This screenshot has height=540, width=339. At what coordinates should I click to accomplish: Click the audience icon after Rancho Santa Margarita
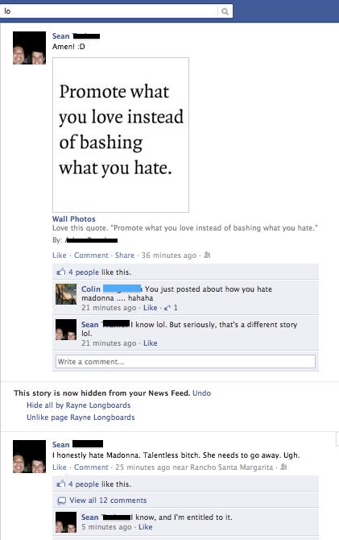(x=283, y=467)
